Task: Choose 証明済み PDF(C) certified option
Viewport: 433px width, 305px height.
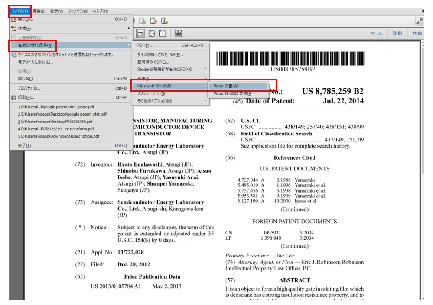Action: 170,62
